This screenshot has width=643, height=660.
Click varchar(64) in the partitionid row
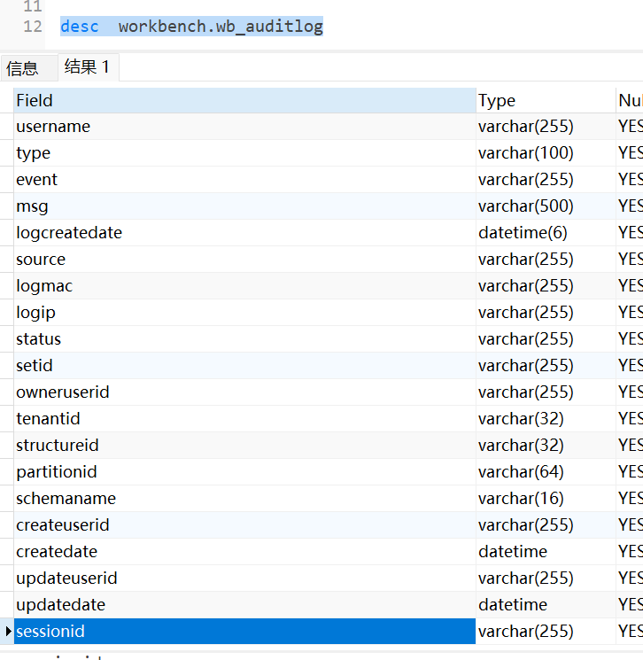(x=521, y=472)
